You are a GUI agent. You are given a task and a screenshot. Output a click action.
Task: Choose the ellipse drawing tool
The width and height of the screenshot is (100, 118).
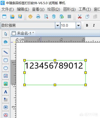point(6,68)
